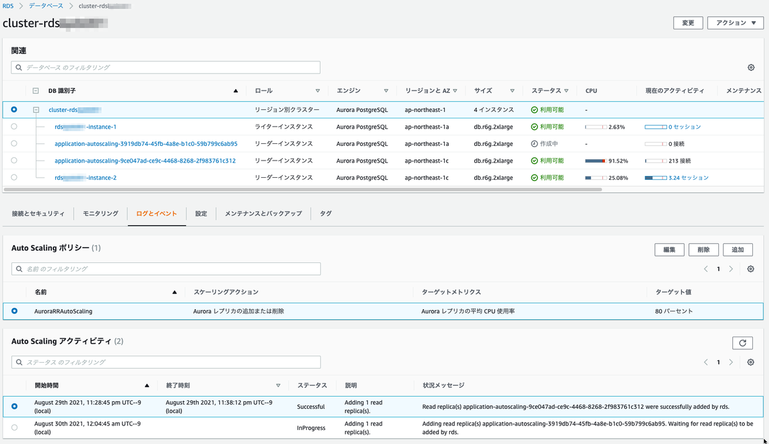The width and height of the screenshot is (769, 444).
Task: Select radio button for rds-instance-2 row
Action: (x=13, y=178)
